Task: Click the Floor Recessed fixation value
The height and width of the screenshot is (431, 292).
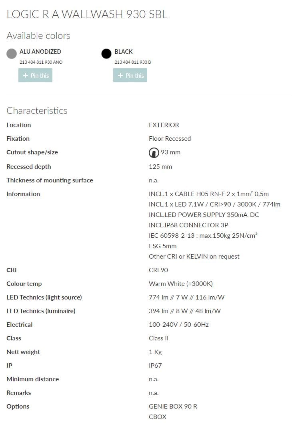Action: 170,138
